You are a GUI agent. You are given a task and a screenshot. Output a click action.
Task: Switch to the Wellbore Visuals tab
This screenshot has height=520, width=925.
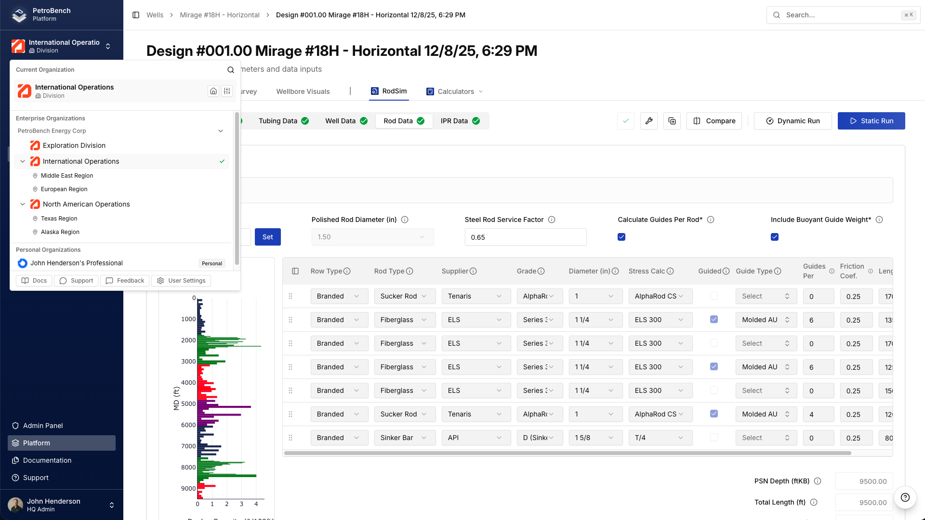[303, 91]
